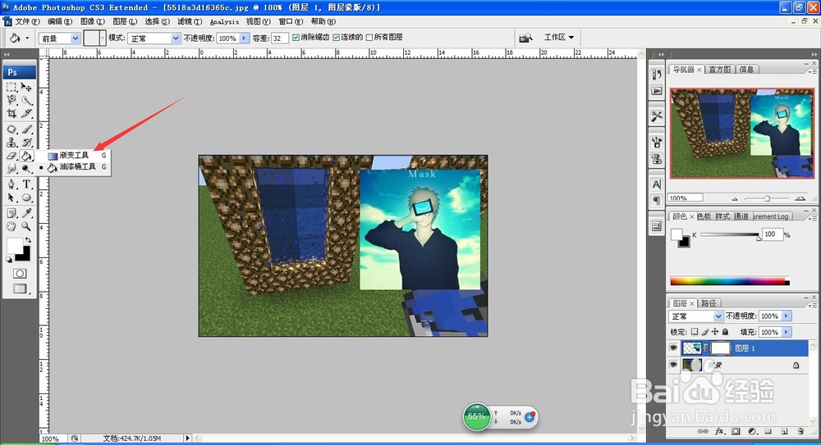
Task: Select the Eraser tool
Action: point(11,156)
